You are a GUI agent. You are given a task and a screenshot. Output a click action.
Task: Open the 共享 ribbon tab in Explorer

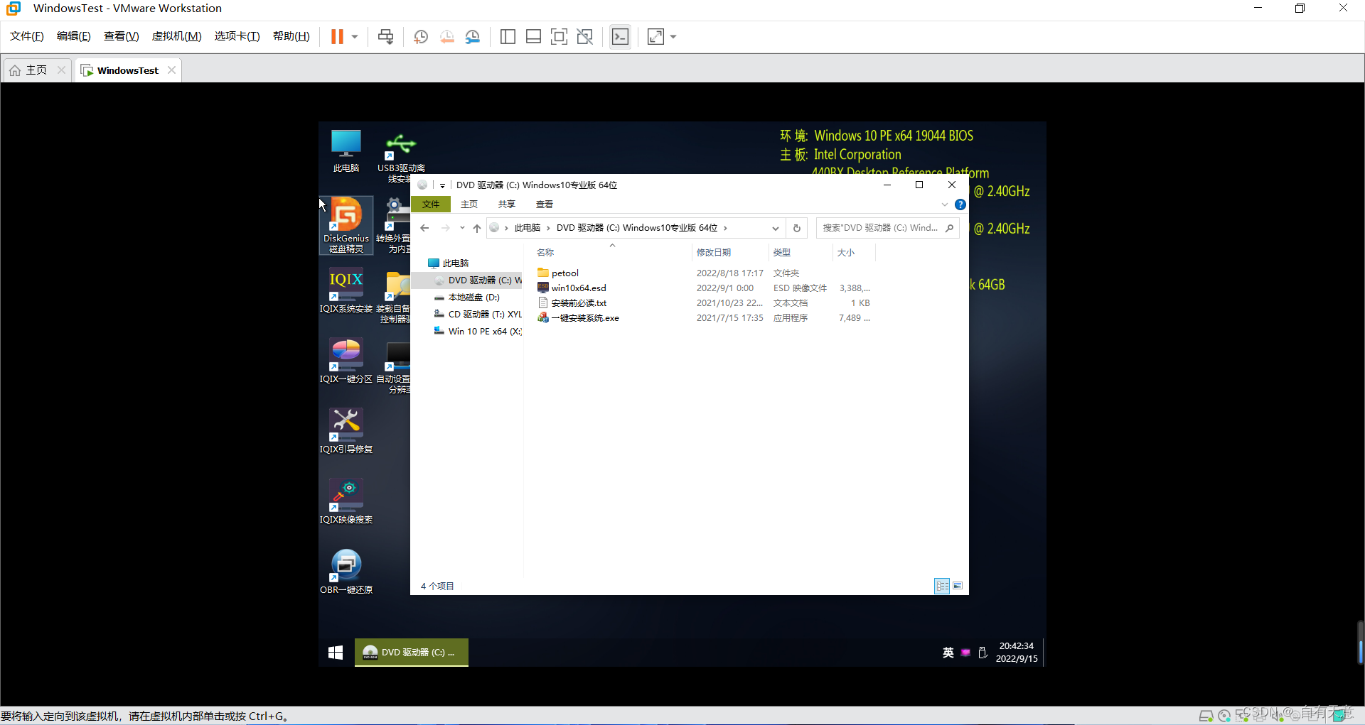pos(507,205)
